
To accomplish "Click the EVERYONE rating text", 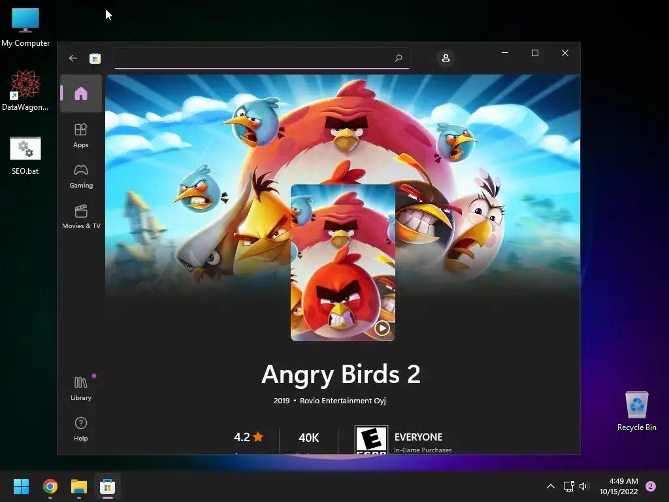I will coord(418,437).
